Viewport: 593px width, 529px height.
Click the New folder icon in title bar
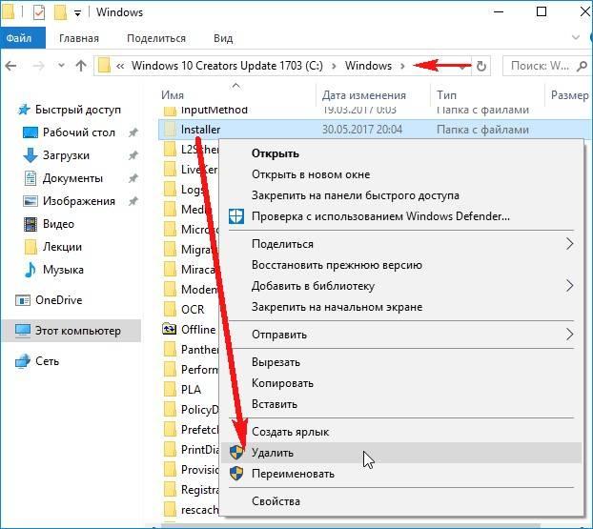pos(60,12)
